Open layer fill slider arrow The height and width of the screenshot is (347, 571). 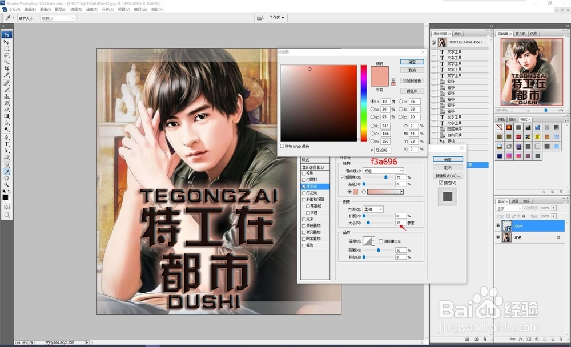554,216
